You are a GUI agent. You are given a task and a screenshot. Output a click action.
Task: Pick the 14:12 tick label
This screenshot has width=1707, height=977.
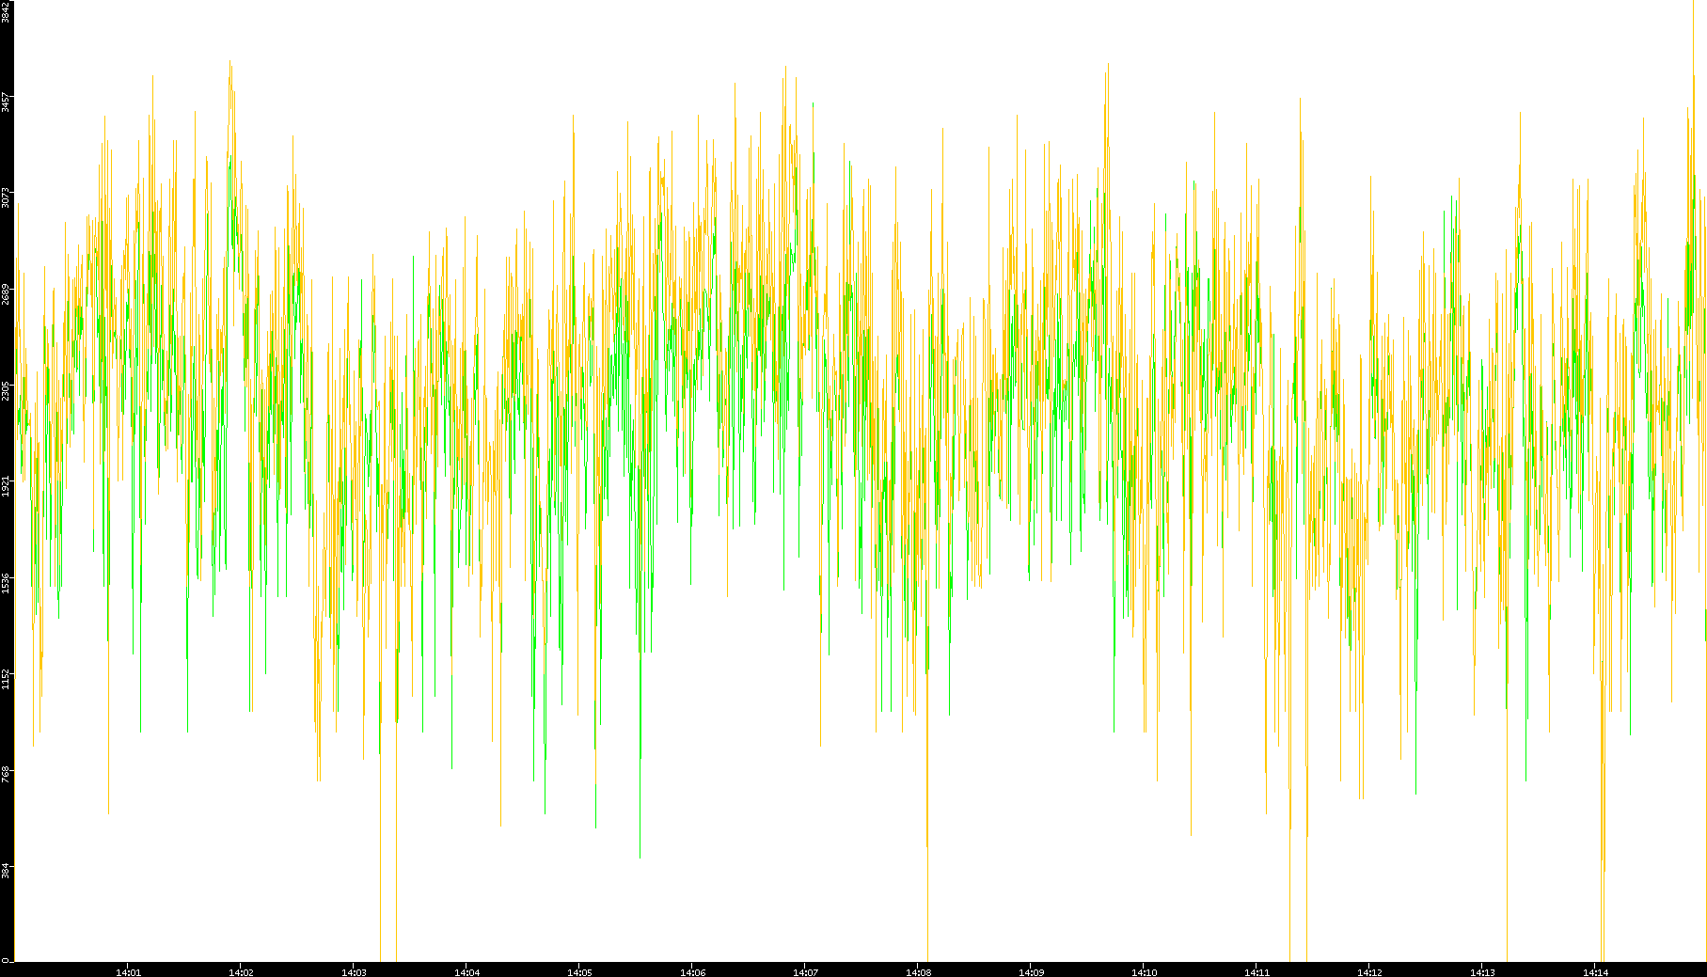click(1369, 972)
